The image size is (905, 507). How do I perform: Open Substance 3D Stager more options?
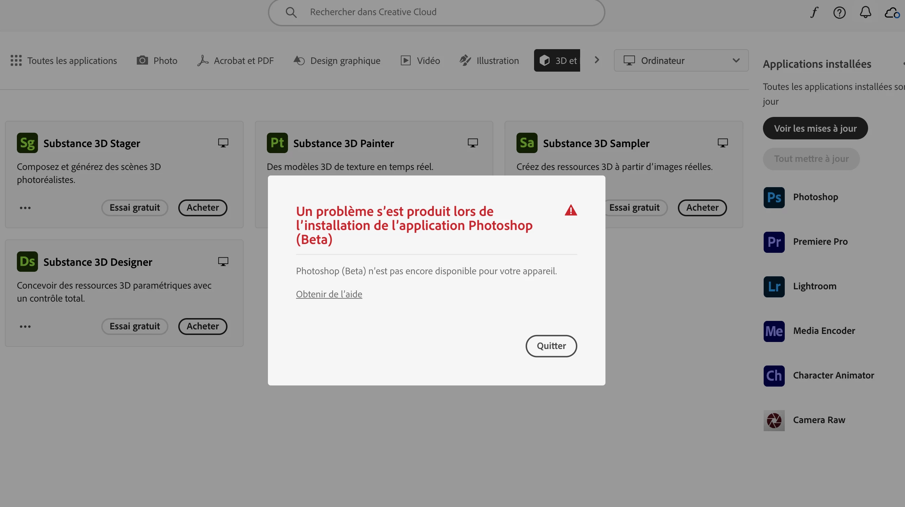[25, 208]
